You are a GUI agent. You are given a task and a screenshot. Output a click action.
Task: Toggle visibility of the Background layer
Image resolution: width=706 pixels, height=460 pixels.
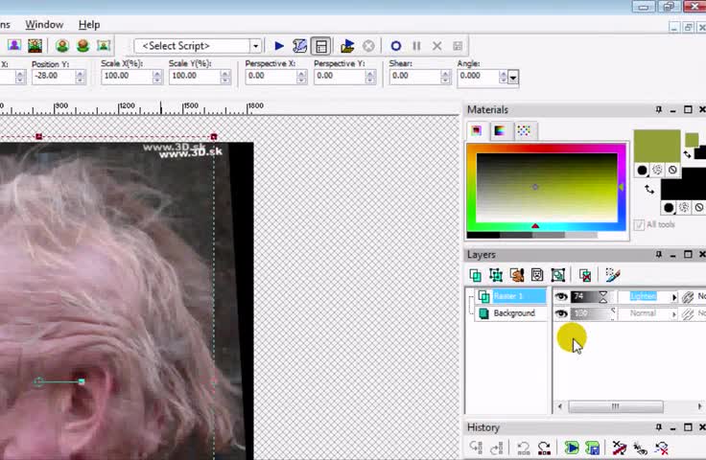(560, 313)
